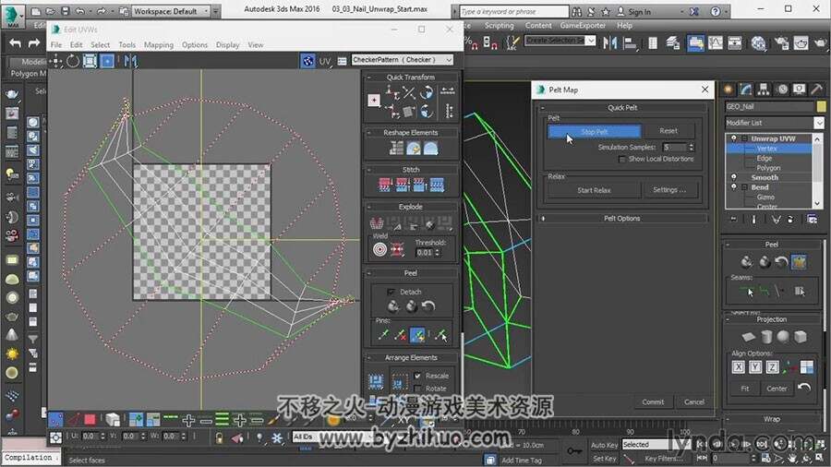This screenshot has height=467, width=831.
Task: Collapse the Quick Transform rollout
Action: tap(369, 78)
